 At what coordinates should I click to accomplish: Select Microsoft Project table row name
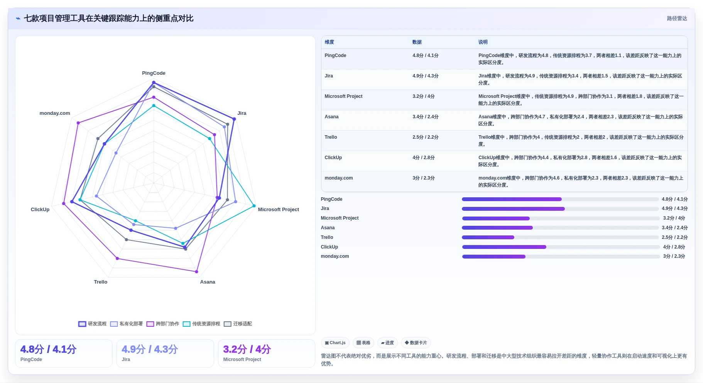(x=343, y=96)
